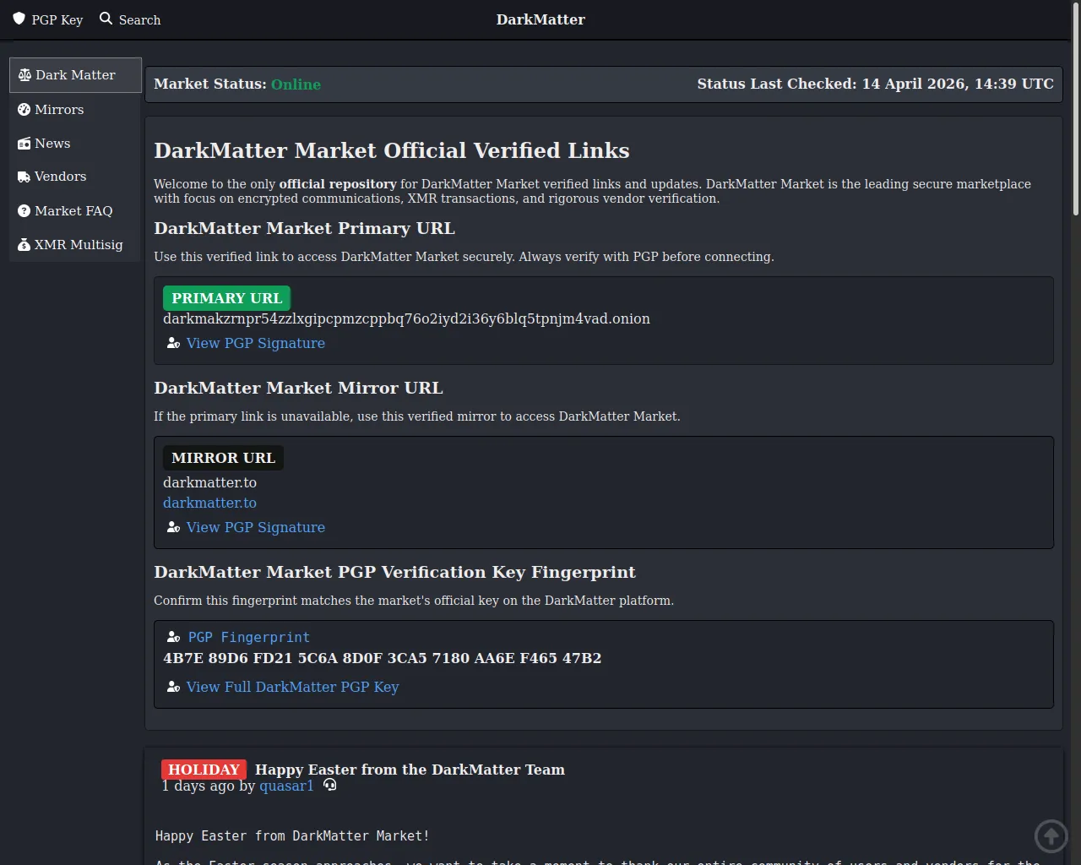Click the truck icon next to Vendors
The height and width of the screenshot is (865, 1081).
coord(24,177)
